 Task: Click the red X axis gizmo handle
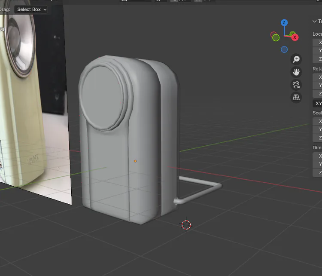[295, 37]
